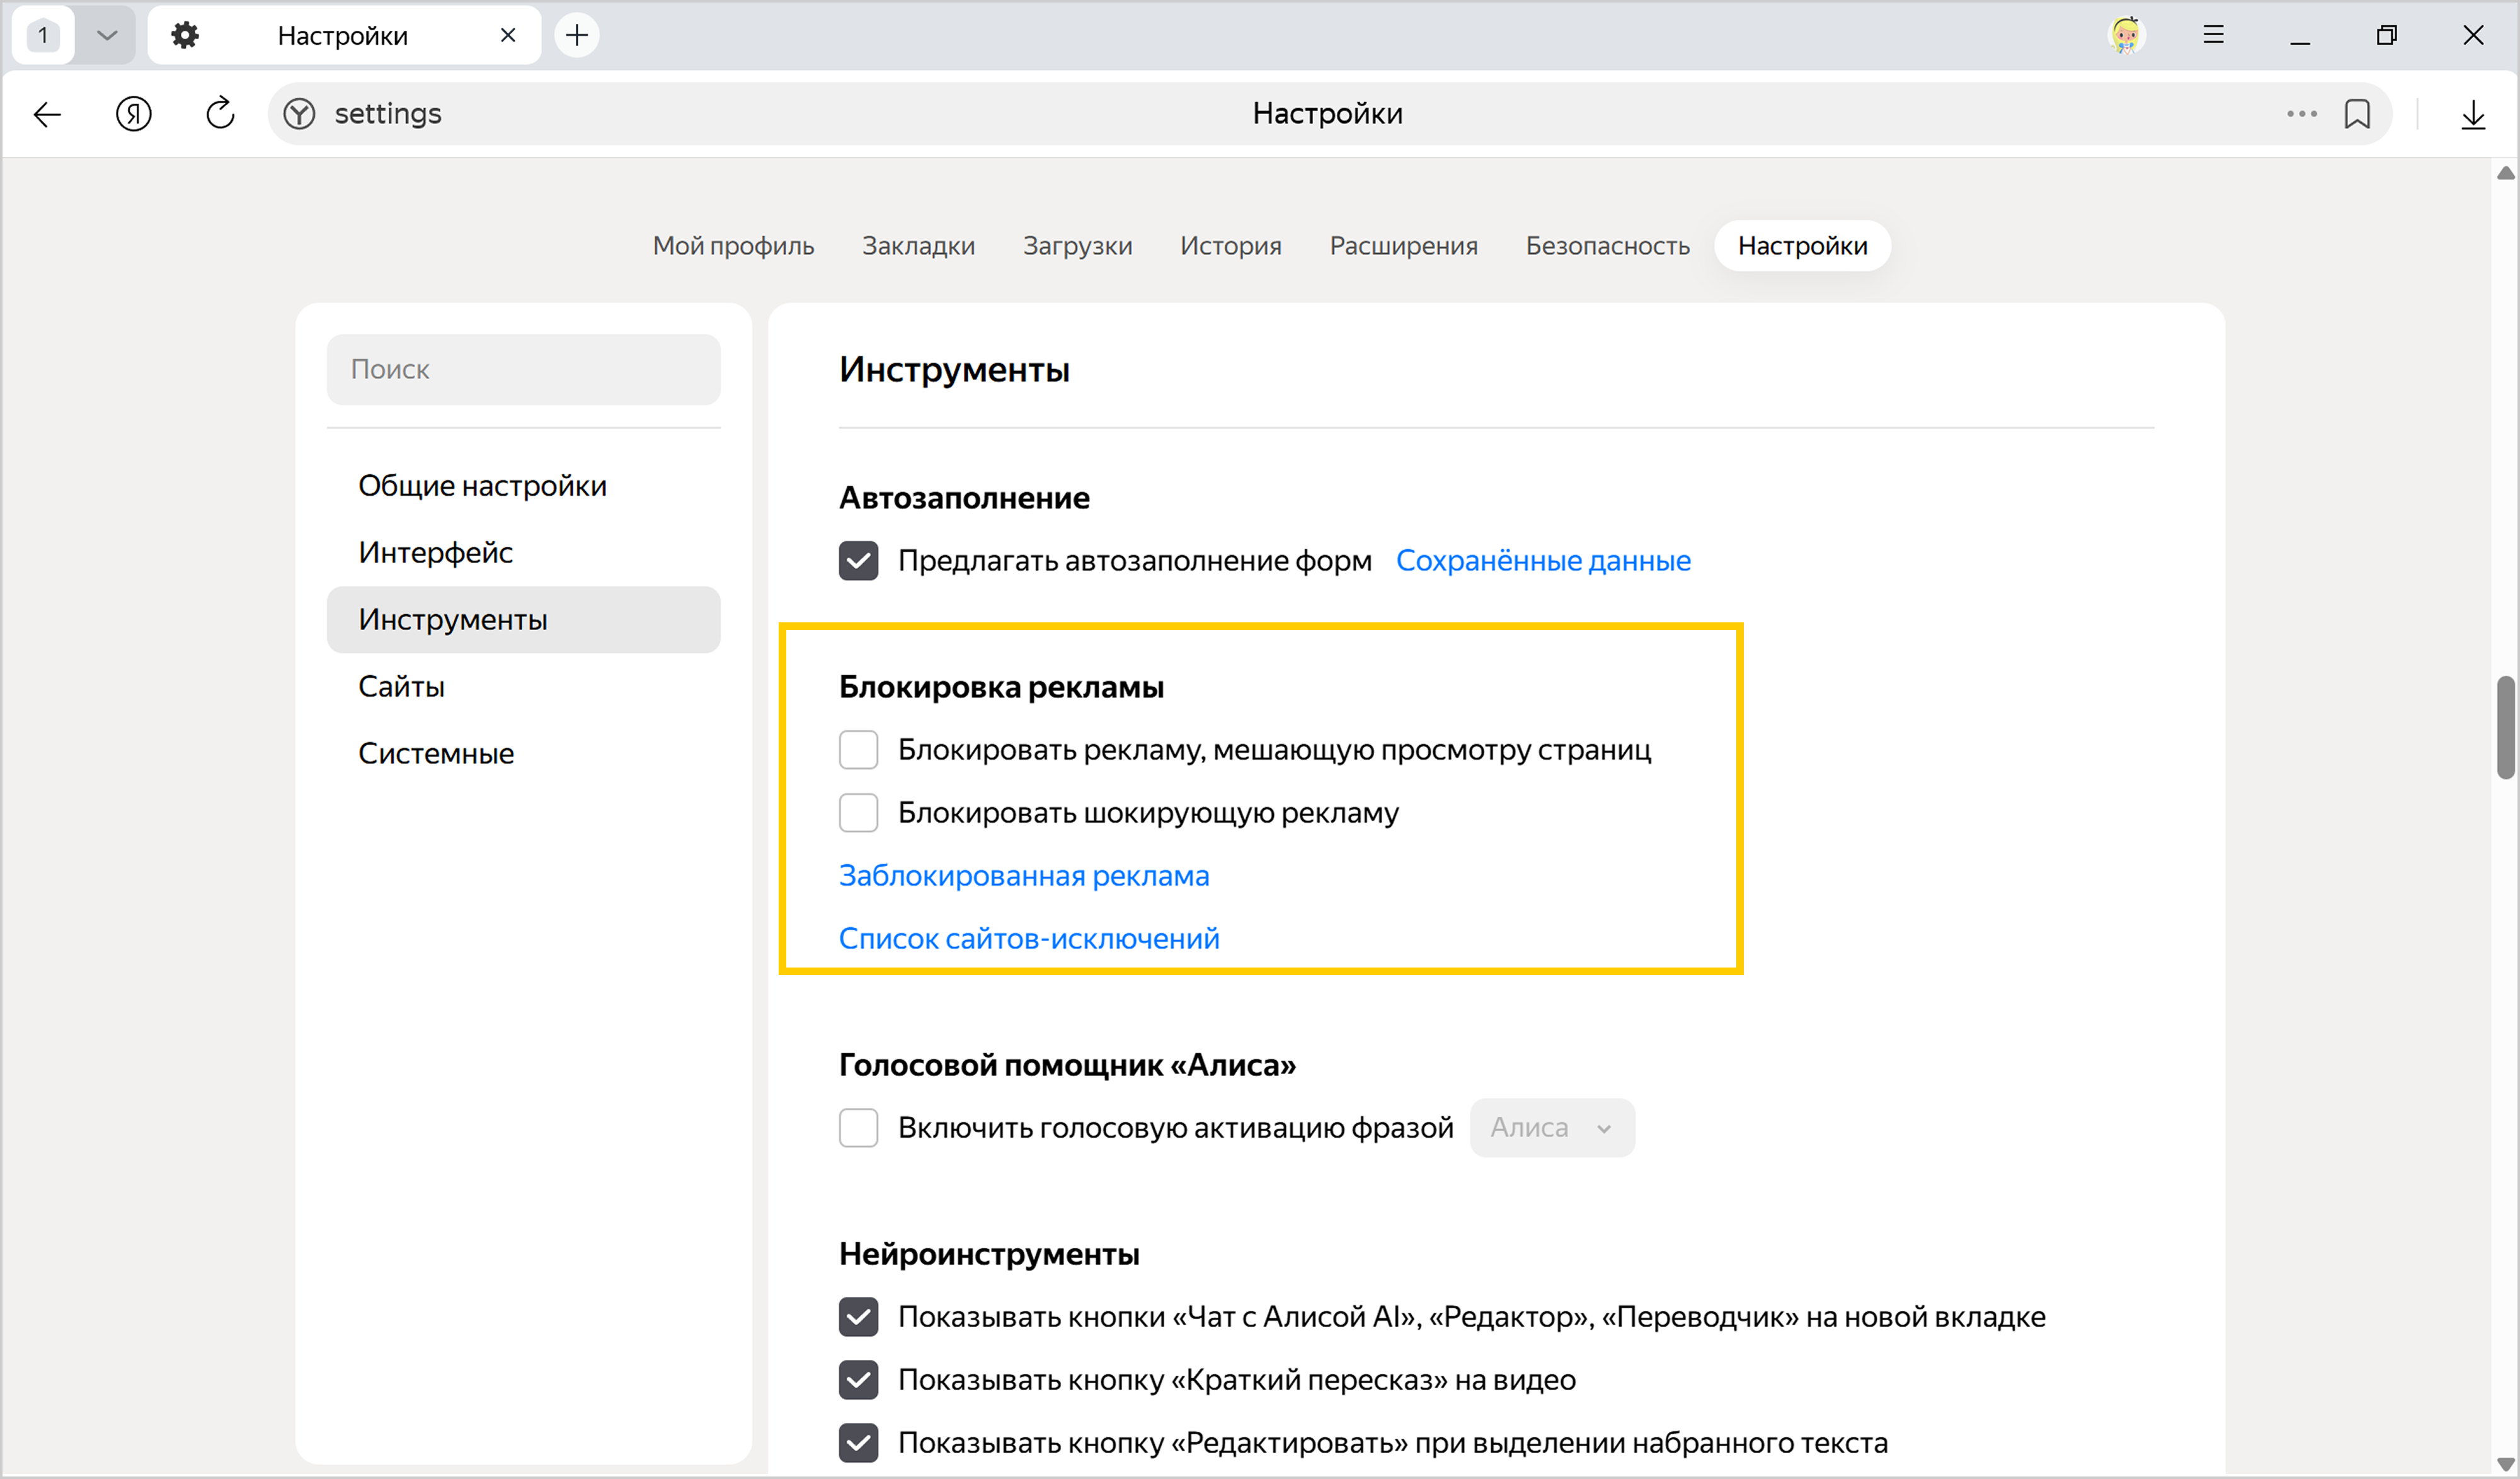The width and height of the screenshot is (2520, 1479).
Task: Click the Поиск settings search field
Action: point(523,369)
